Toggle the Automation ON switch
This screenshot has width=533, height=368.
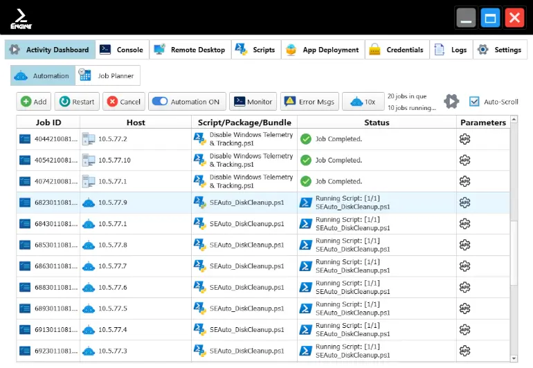tap(160, 102)
